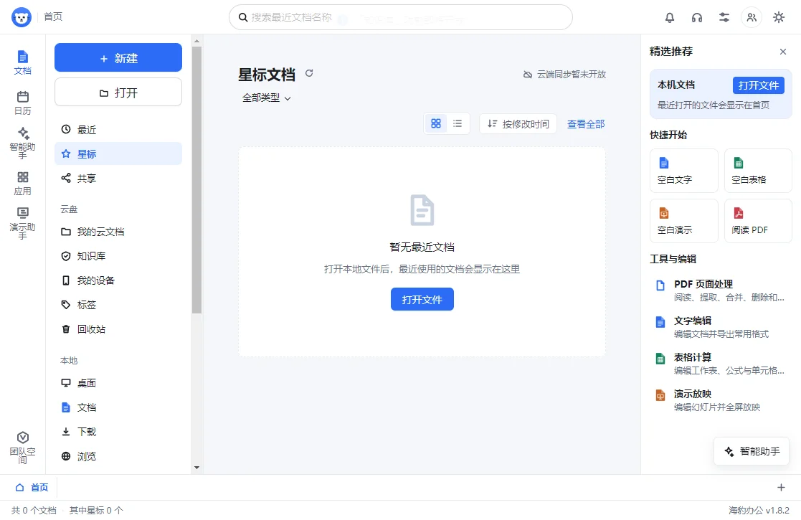Switch to list view
This screenshot has width=801, height=520.
click(x=458, y=123)
